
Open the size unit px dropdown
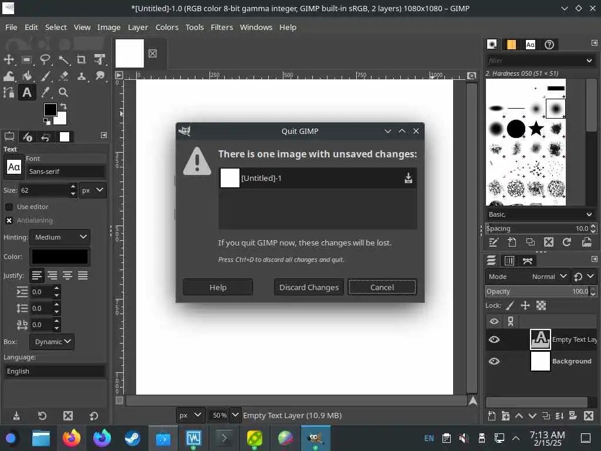pyautogui.click(x=93, y=190)
